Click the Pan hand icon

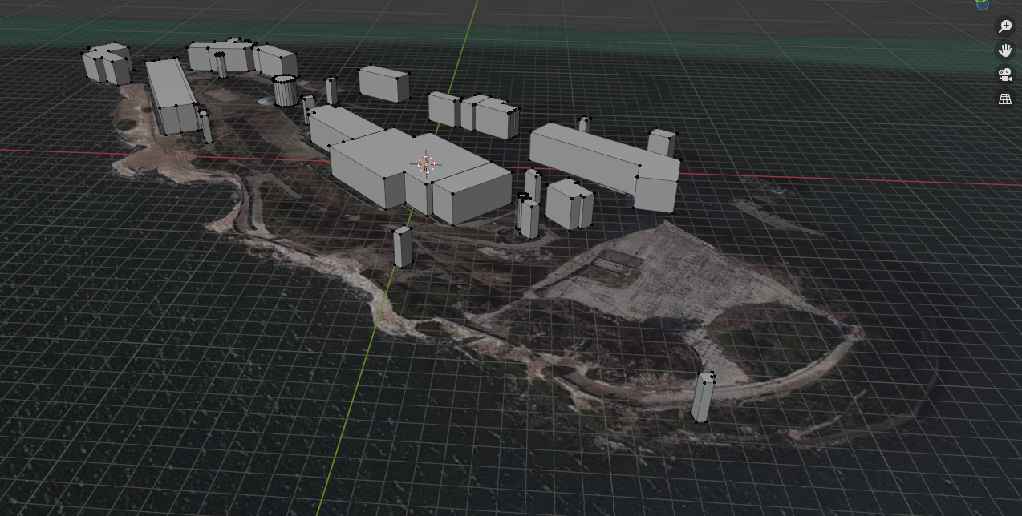pyautogui.click(x=1005, y=50)
